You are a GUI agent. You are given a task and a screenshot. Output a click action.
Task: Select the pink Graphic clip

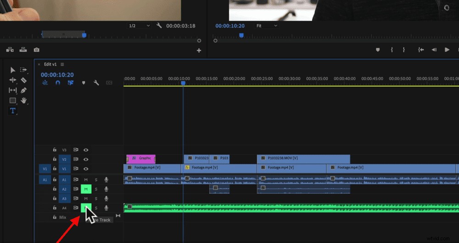pos(141,159)
